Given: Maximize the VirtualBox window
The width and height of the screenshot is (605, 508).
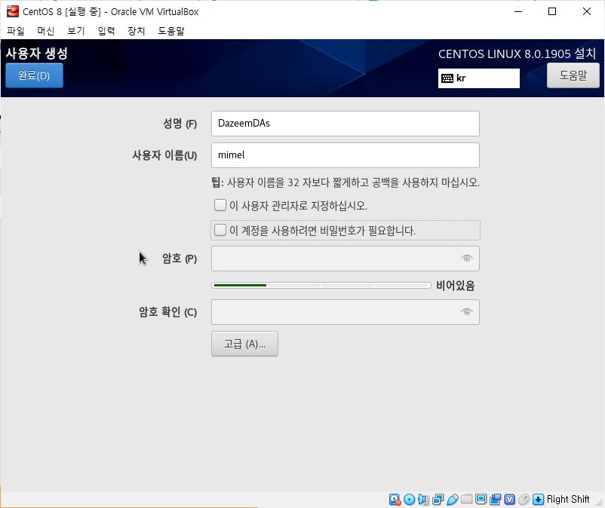Looking at the screenshot, I should [x=552, y=11].
